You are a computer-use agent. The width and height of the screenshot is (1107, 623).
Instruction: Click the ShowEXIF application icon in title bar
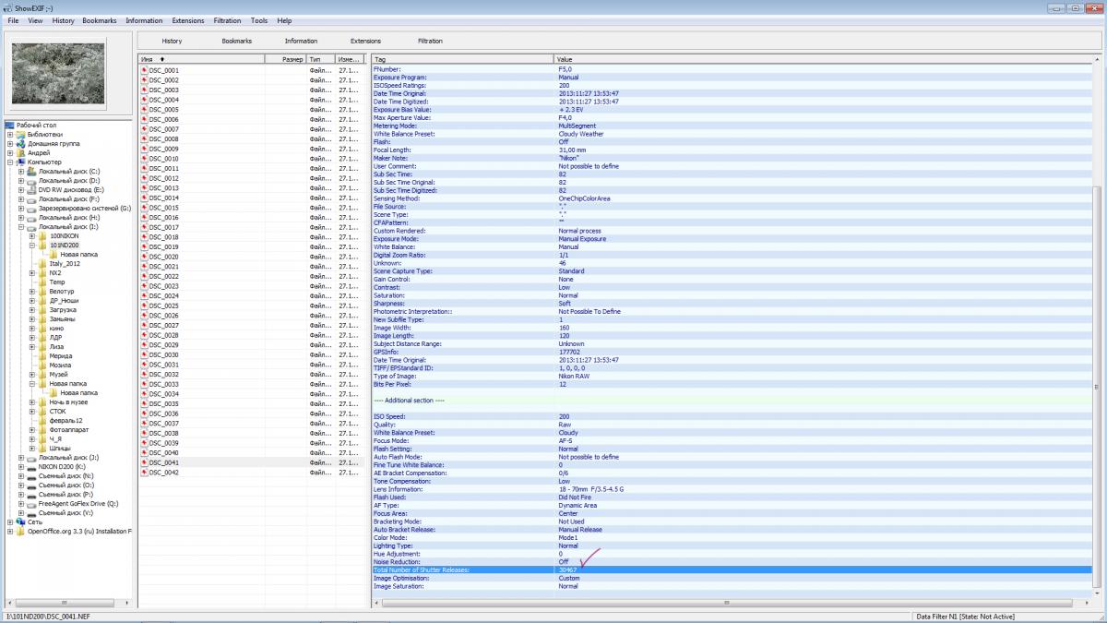(7, 7)
